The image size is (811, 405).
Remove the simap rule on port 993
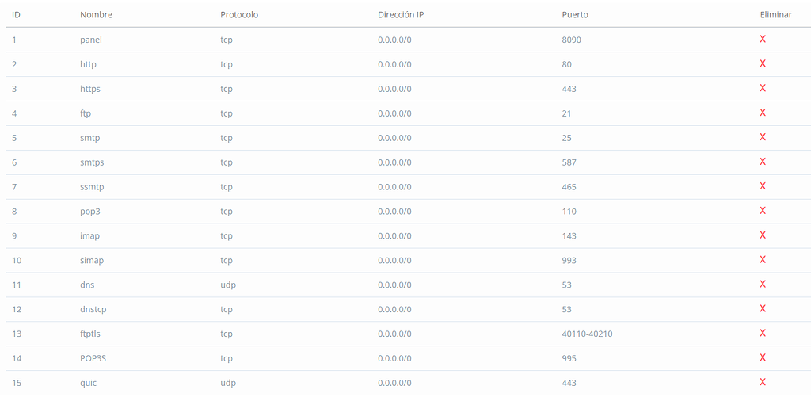(x=763, y=260)
